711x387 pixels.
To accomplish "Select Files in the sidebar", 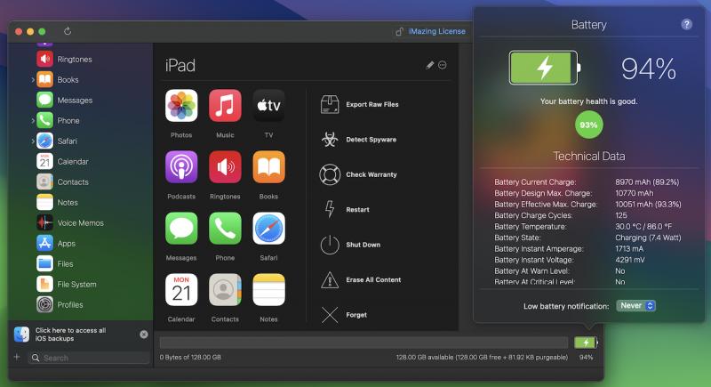I will pyautogui.click(x=55, y=263).
